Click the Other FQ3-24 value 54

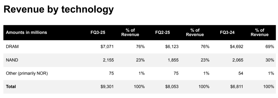(x=241, y=73)
